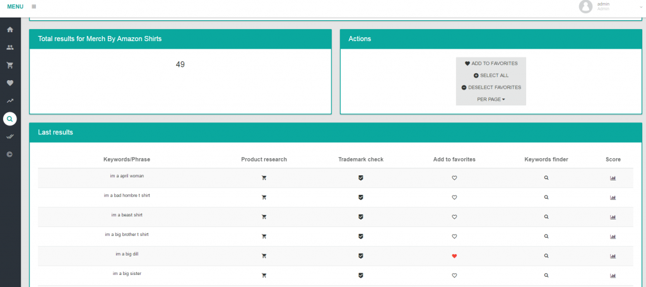The width and height of the screenshot is (646, 287).
Task: Open the double checkmark icon in sidebar
Action: click(x=10, y=136)
